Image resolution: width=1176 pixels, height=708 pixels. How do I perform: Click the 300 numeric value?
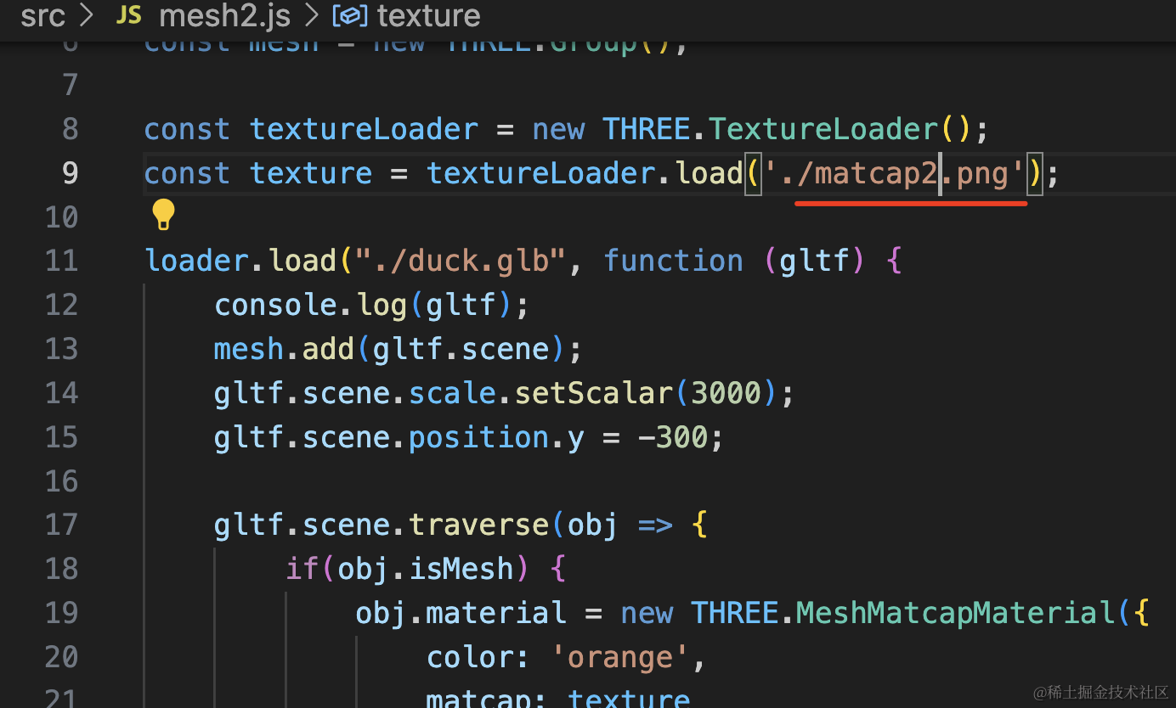(x=682, y=438)
